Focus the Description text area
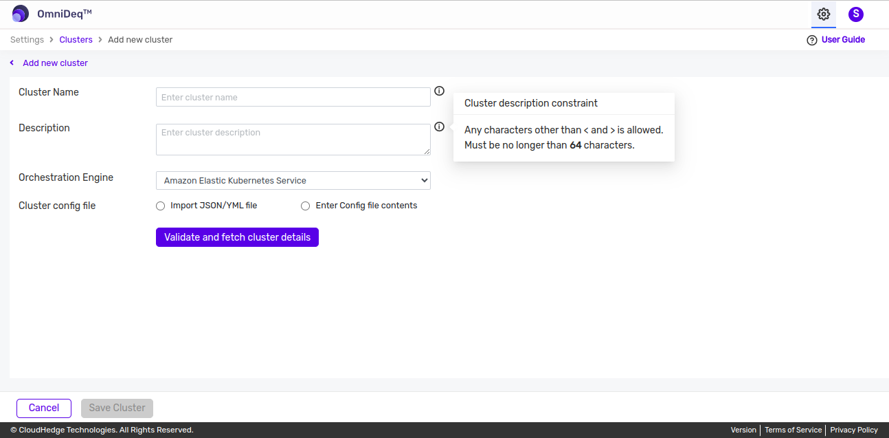The image size is (889, 438). coord(293,140)
